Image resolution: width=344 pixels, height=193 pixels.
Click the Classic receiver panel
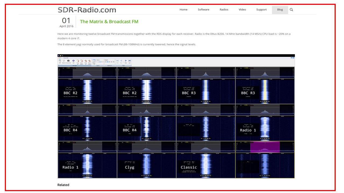coord(206,160)
